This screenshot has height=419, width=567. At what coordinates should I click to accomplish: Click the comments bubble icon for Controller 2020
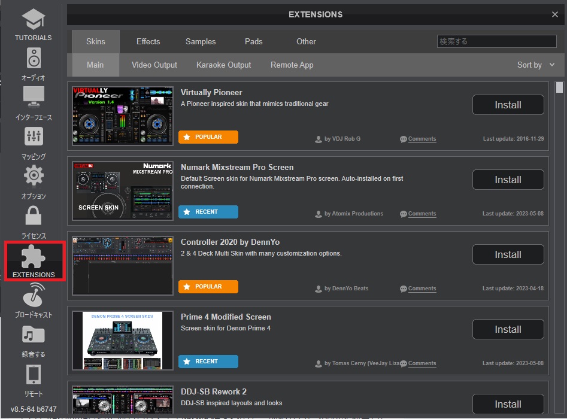click(404, 289)
